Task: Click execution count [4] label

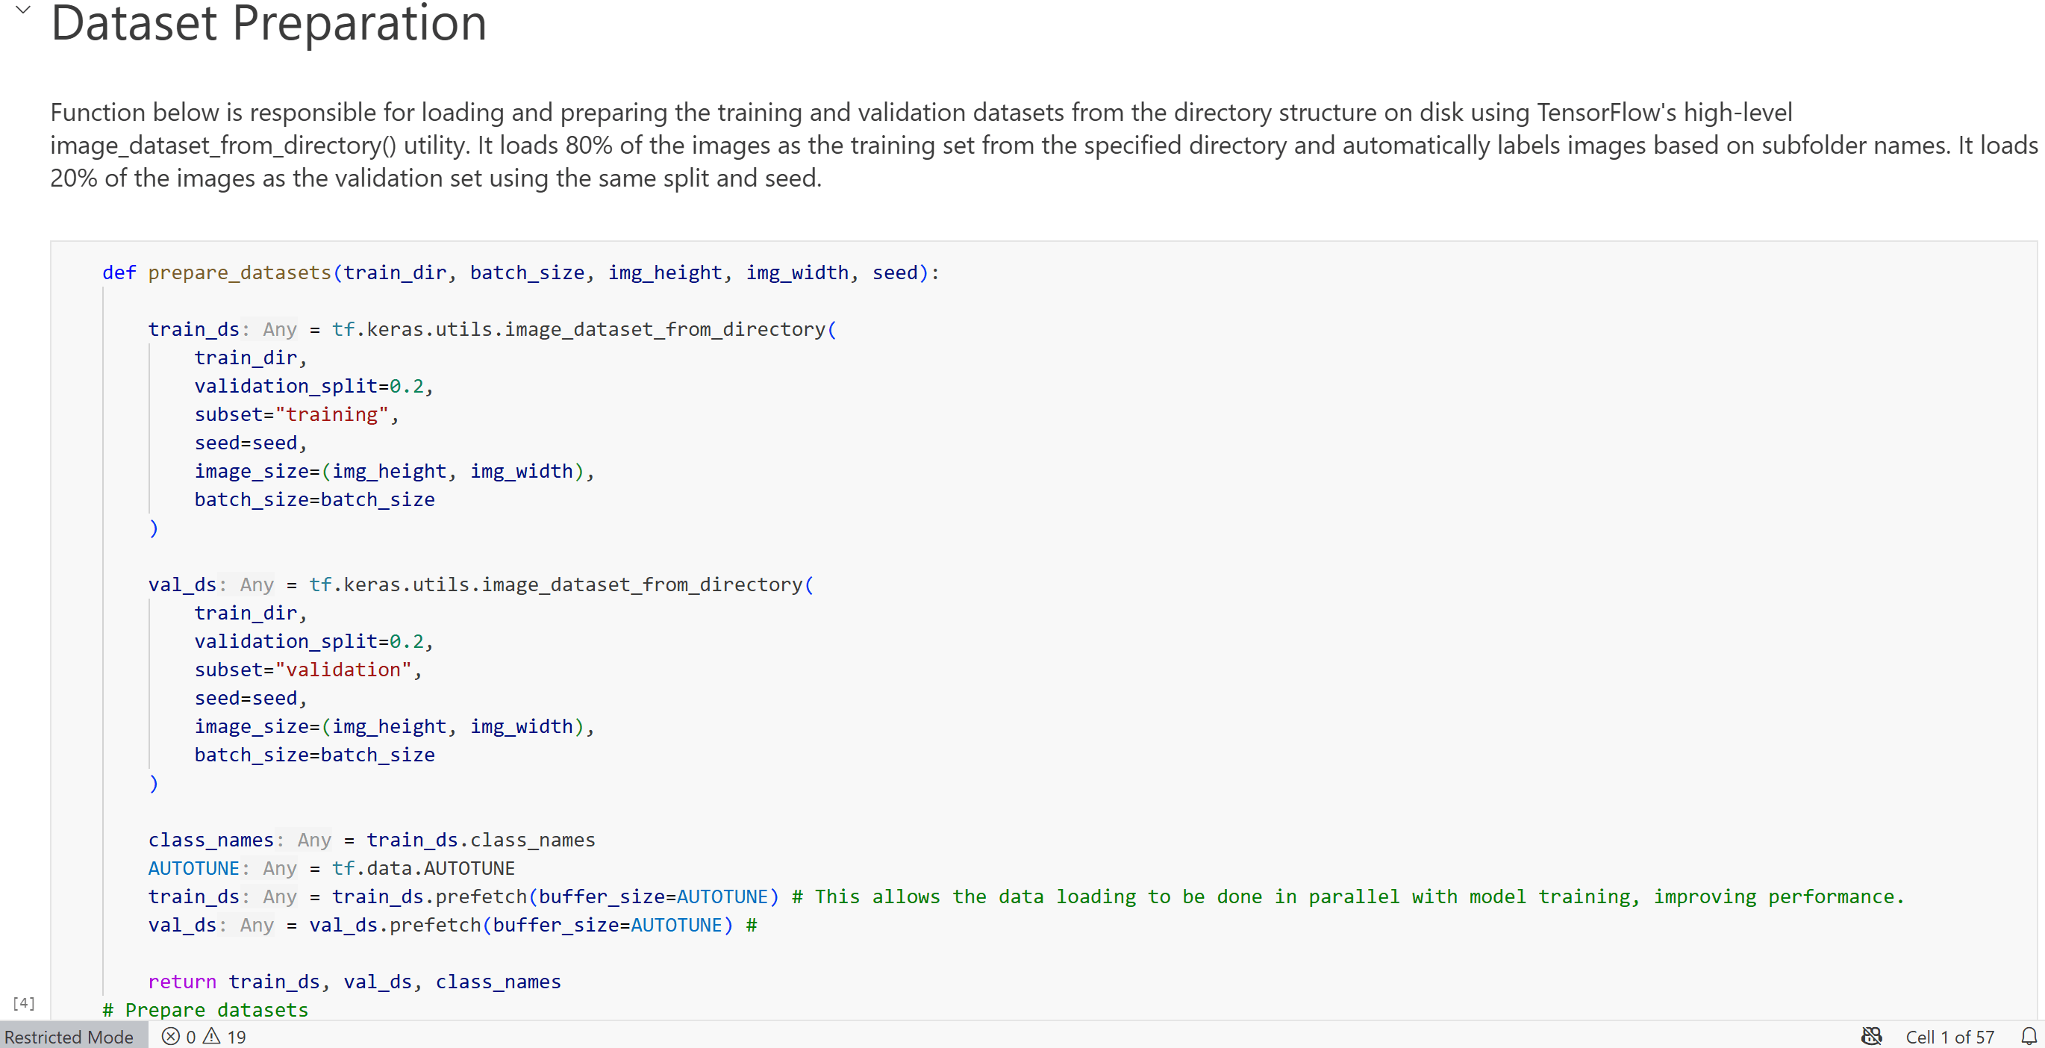Action: 24,1002
